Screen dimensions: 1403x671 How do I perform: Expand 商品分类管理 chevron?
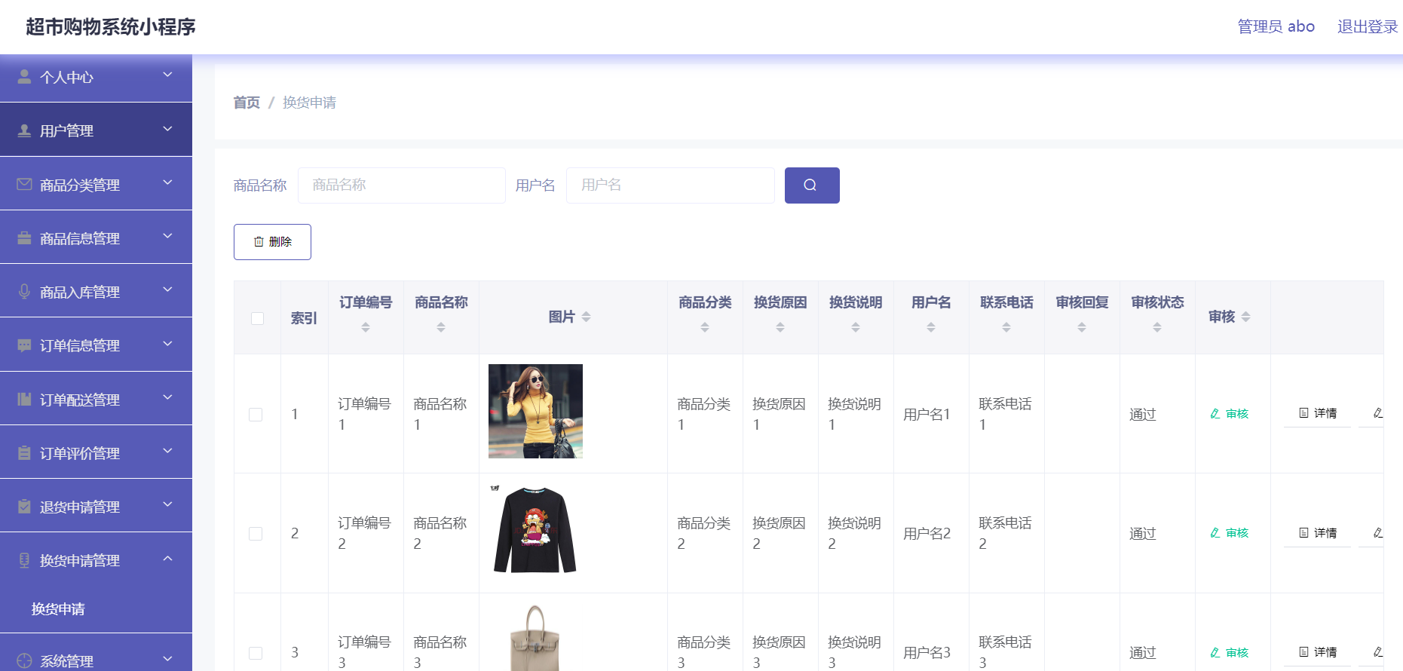click(x=167, y=182)
